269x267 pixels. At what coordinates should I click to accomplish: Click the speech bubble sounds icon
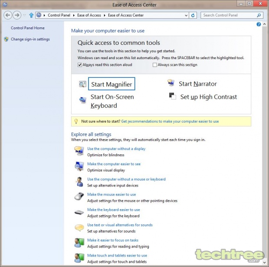point(79,227)
